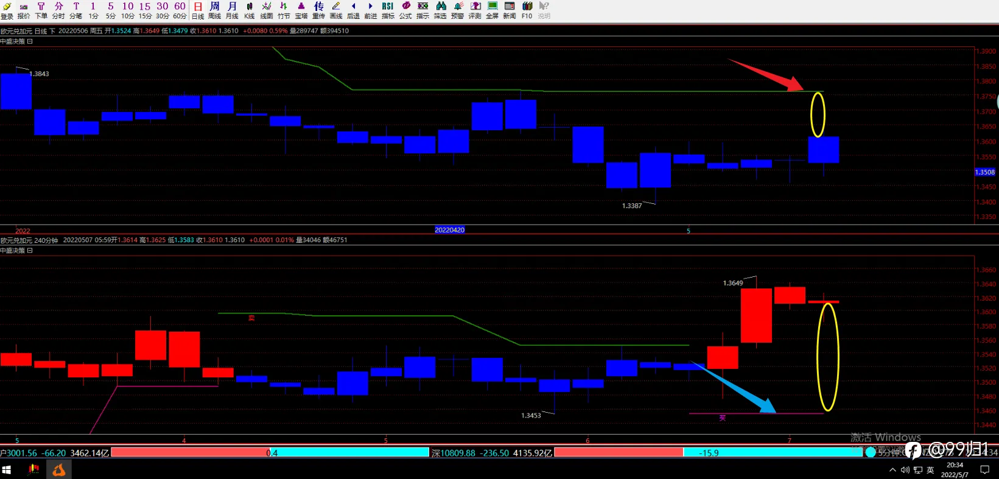Open the 下单 order placement tool
999x479 pixels.
click(x=41, y=10)
